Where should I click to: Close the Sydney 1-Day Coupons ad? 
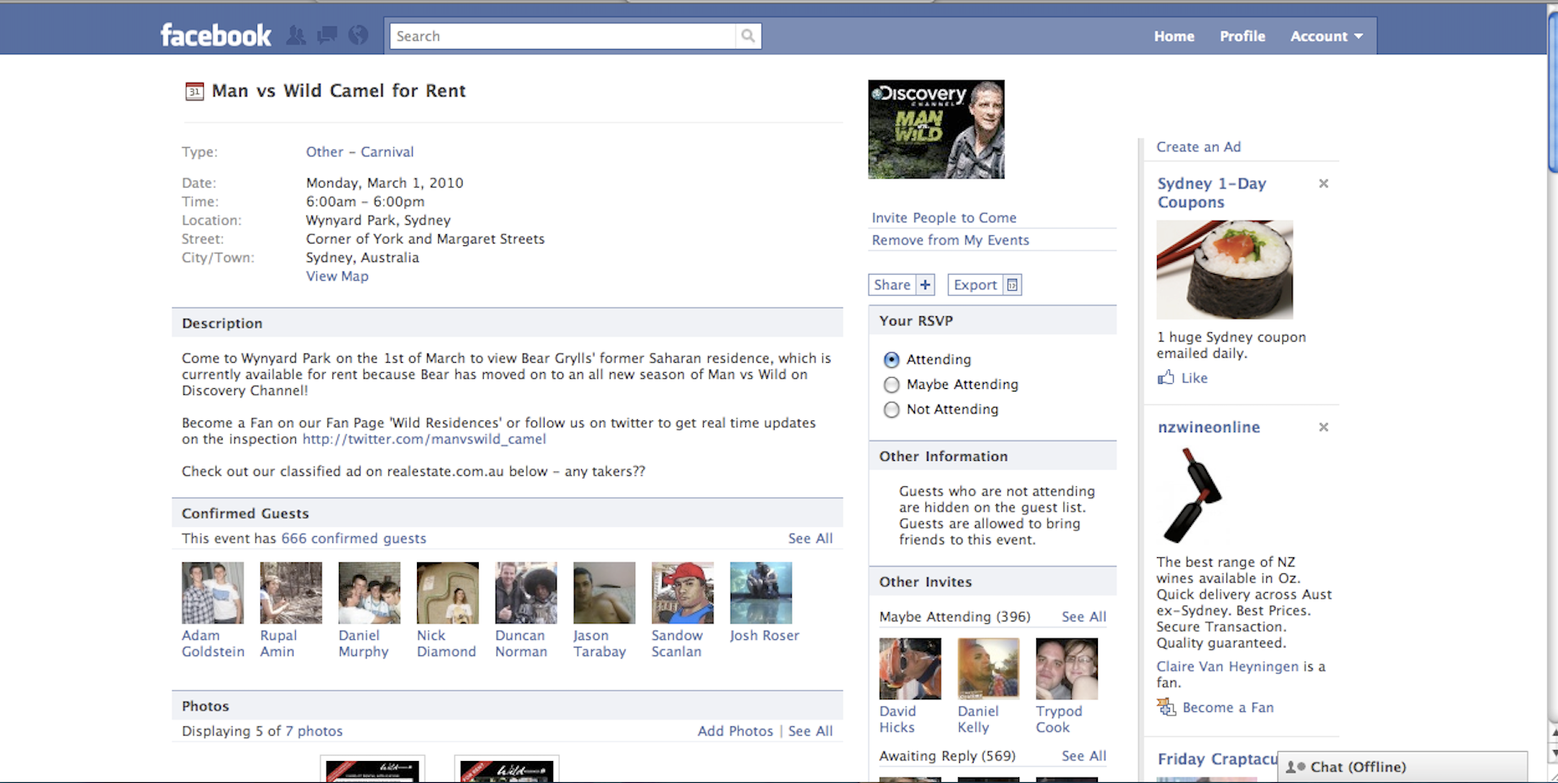[1324, 183]
